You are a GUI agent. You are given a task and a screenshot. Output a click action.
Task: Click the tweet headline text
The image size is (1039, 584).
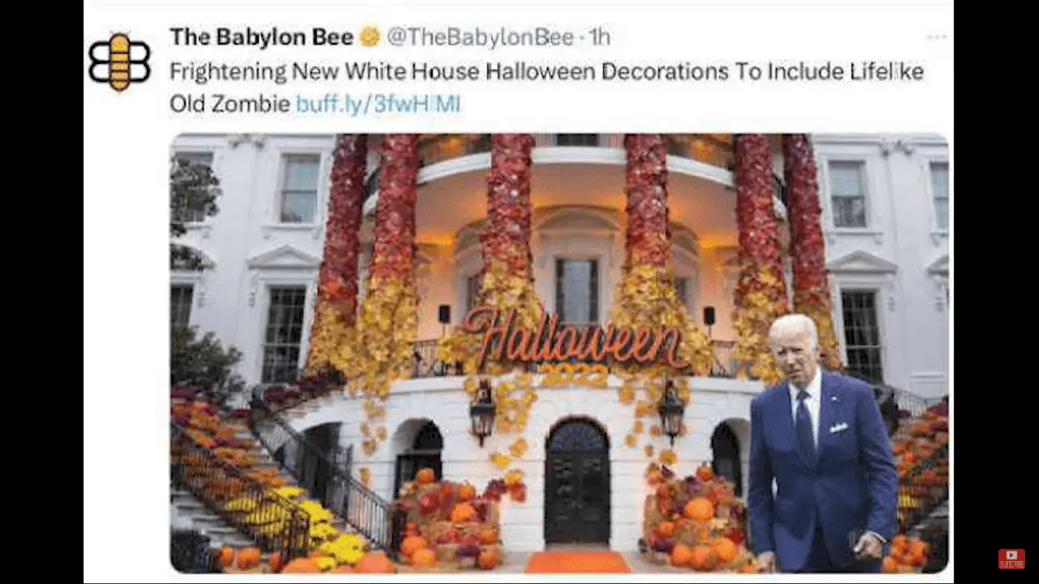(546, 88)
